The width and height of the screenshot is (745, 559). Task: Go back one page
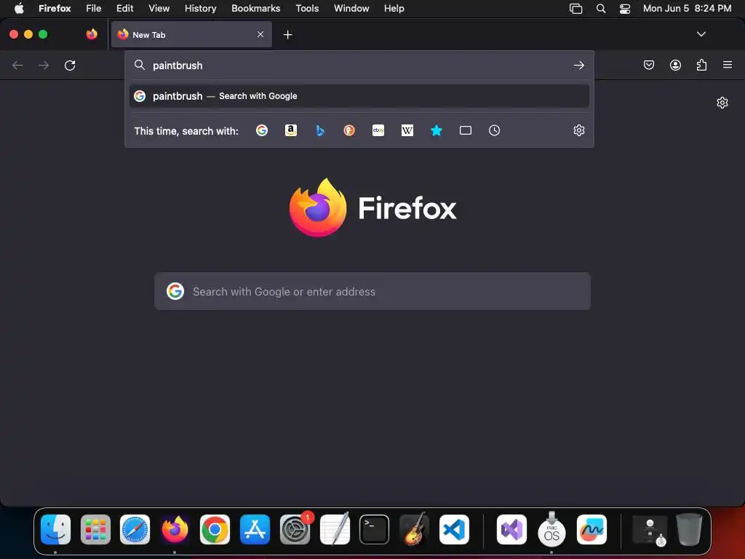pyautogui.click(x=17, y=65)
